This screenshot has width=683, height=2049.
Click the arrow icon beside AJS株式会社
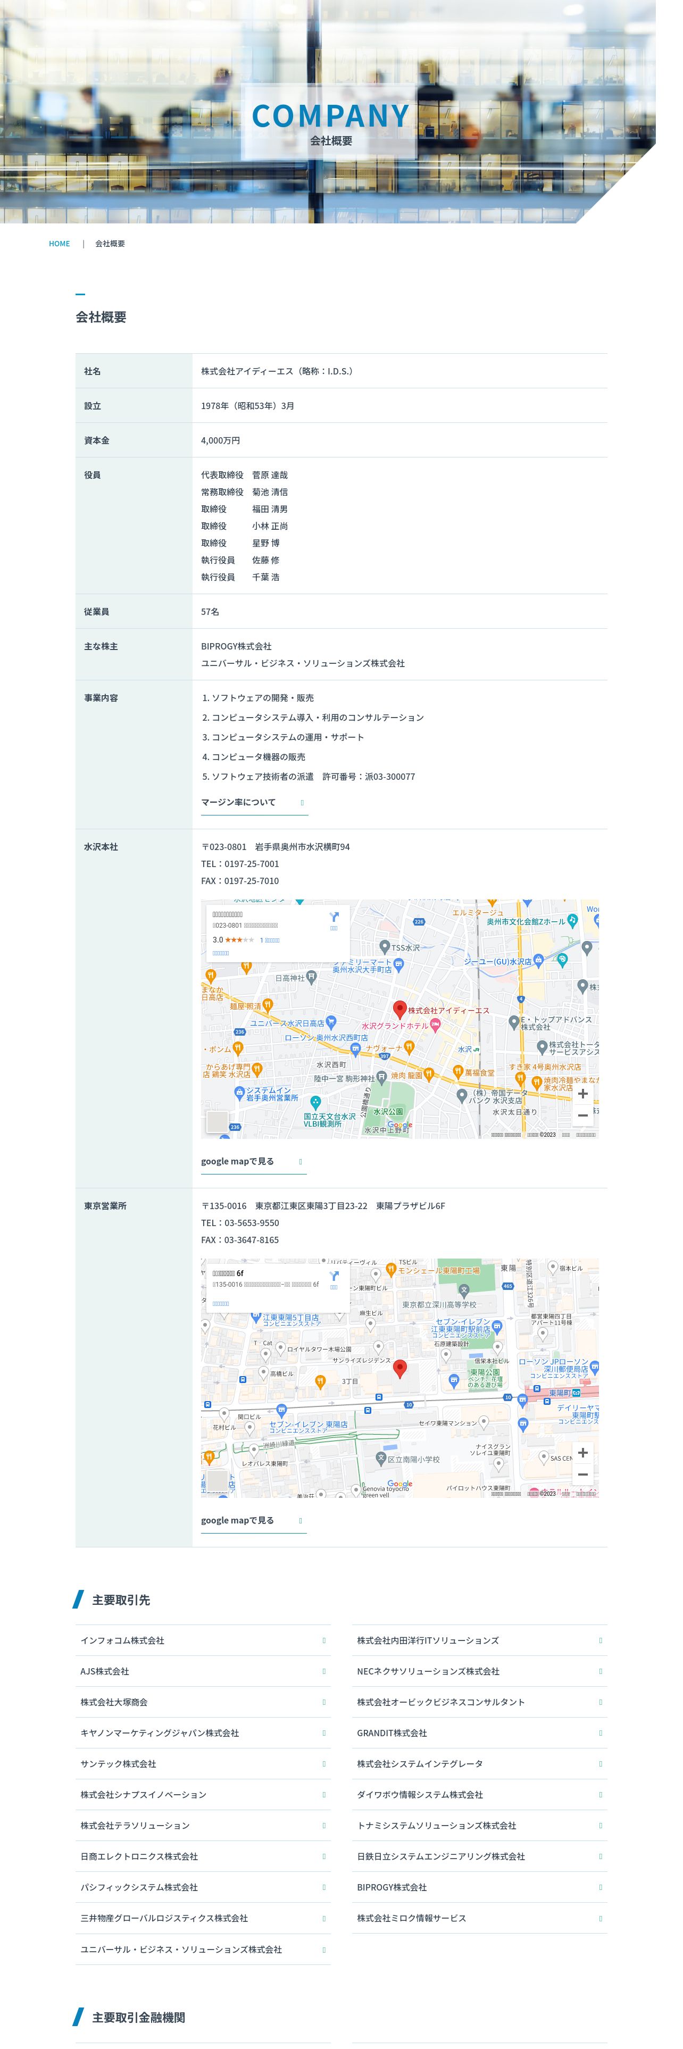[x=323, y=1671]
